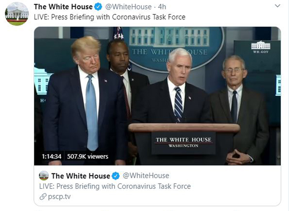Click the WH.GOV watermark logo in the video
This screenshot has width=289, height=211.
coord(261,47)
